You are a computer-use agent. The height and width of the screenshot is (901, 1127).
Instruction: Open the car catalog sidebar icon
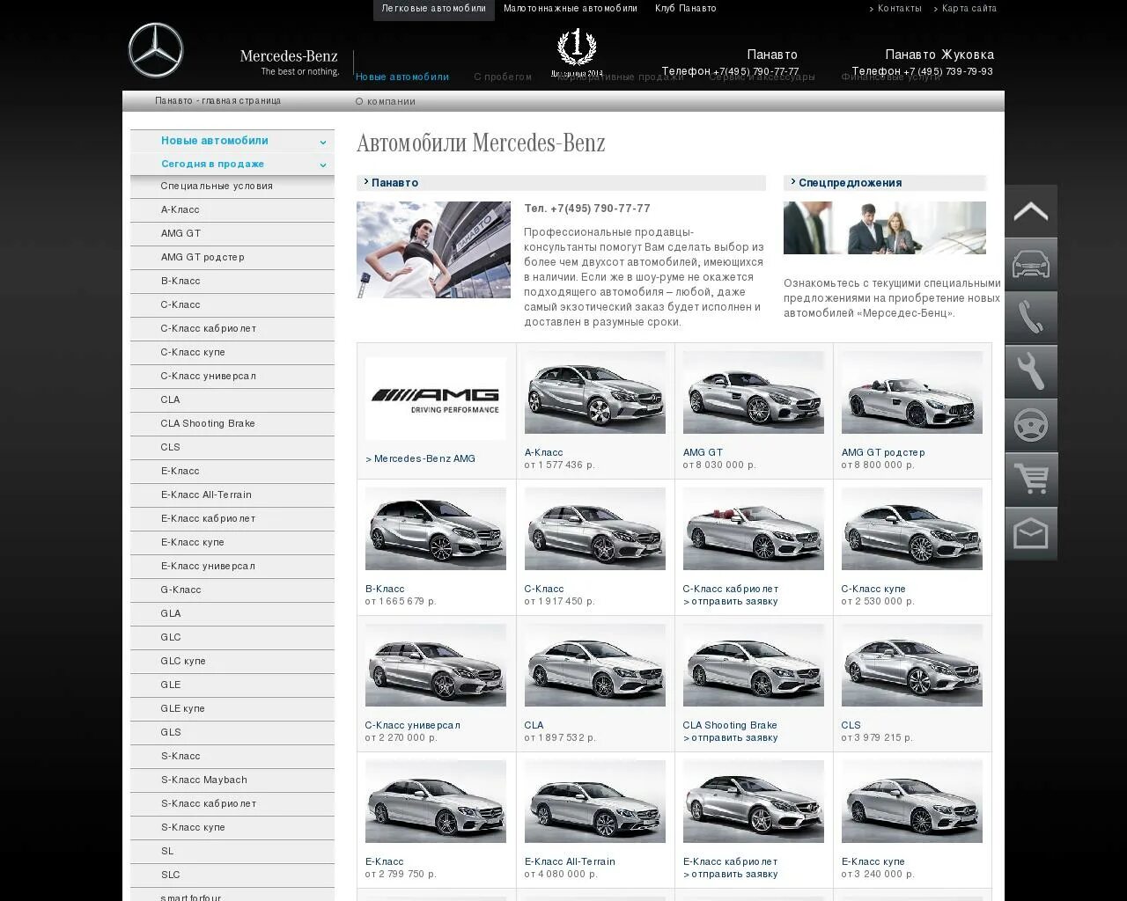(x=1031, y=264)
